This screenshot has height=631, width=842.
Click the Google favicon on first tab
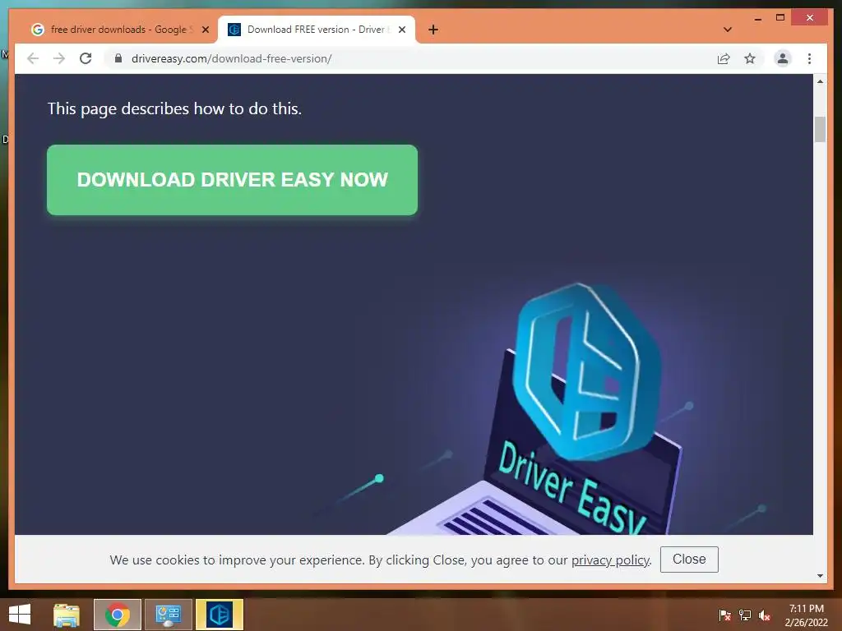[38, 30]
